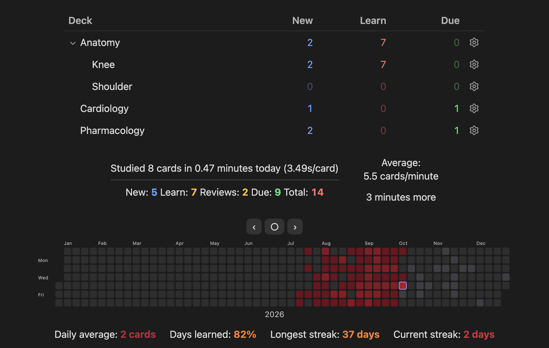Open the Shoulder subdeck
The width and height of the screenshot is (549, 348).
click(x=112, y=86)
